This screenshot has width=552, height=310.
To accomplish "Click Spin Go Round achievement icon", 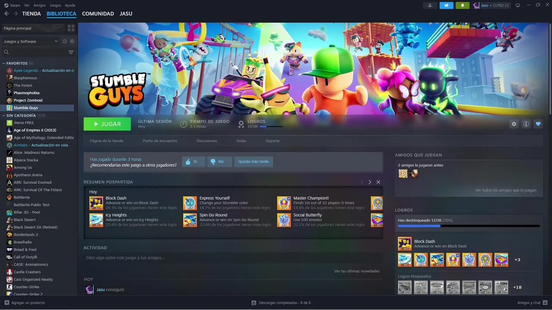I will point(190,220).
